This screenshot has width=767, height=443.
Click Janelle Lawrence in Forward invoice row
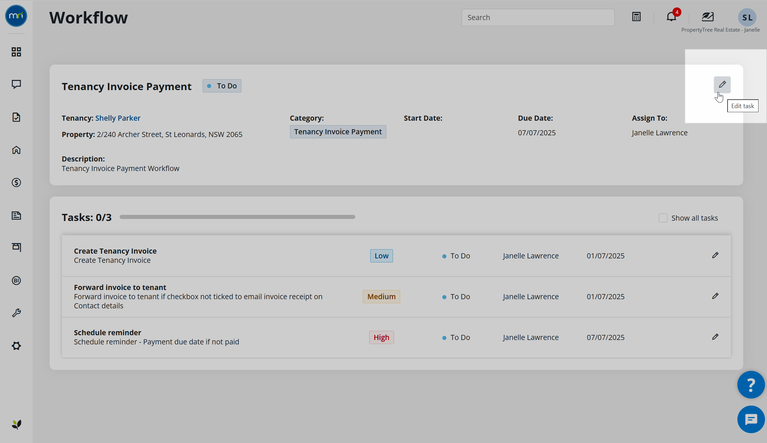click(531, 297)
